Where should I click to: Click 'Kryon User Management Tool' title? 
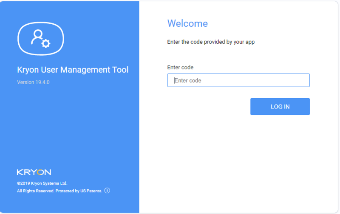(73, 70)
